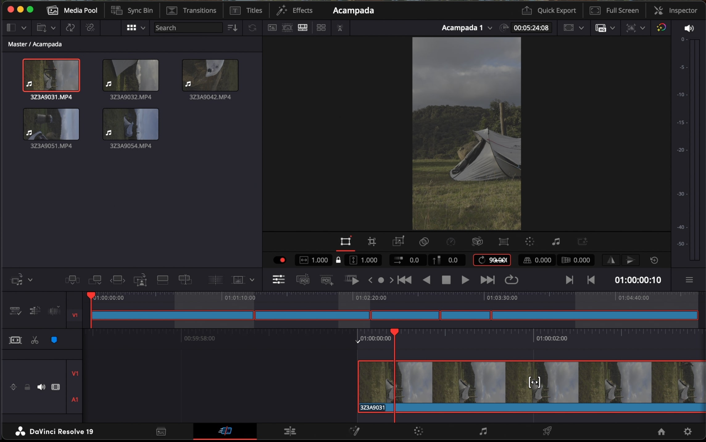Screen dimensions: 706x442
Task: Toggle the red keyframe enable switch
Action: click(x=280, y=260)
